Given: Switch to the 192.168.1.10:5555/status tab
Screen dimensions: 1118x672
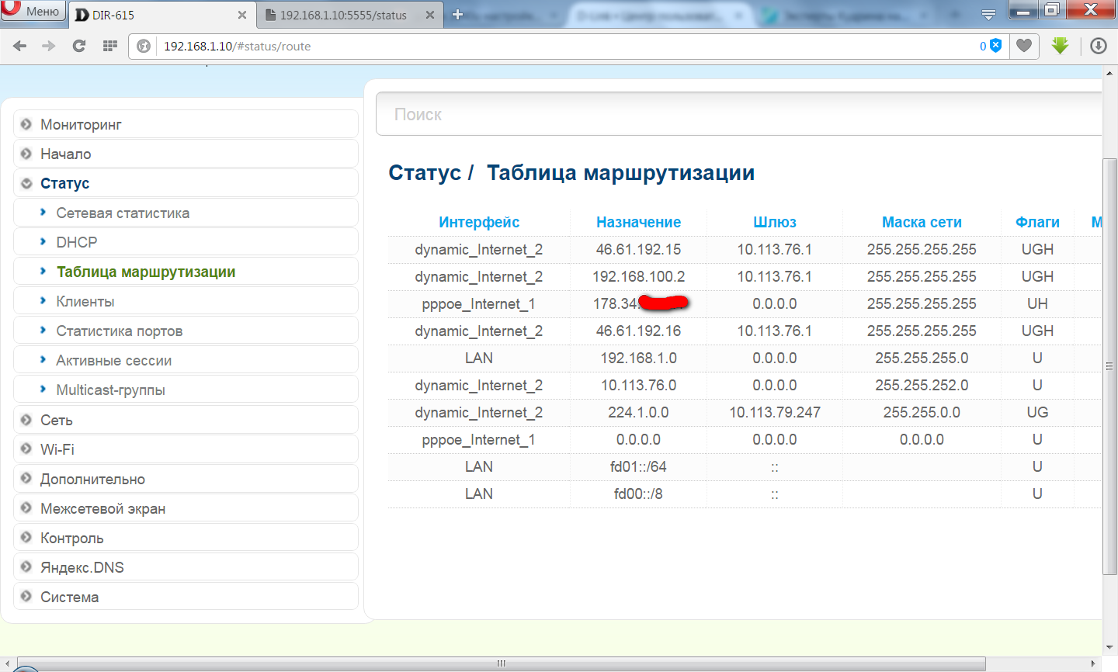Looking at the screenshot, I should click(x=343, y=15).
